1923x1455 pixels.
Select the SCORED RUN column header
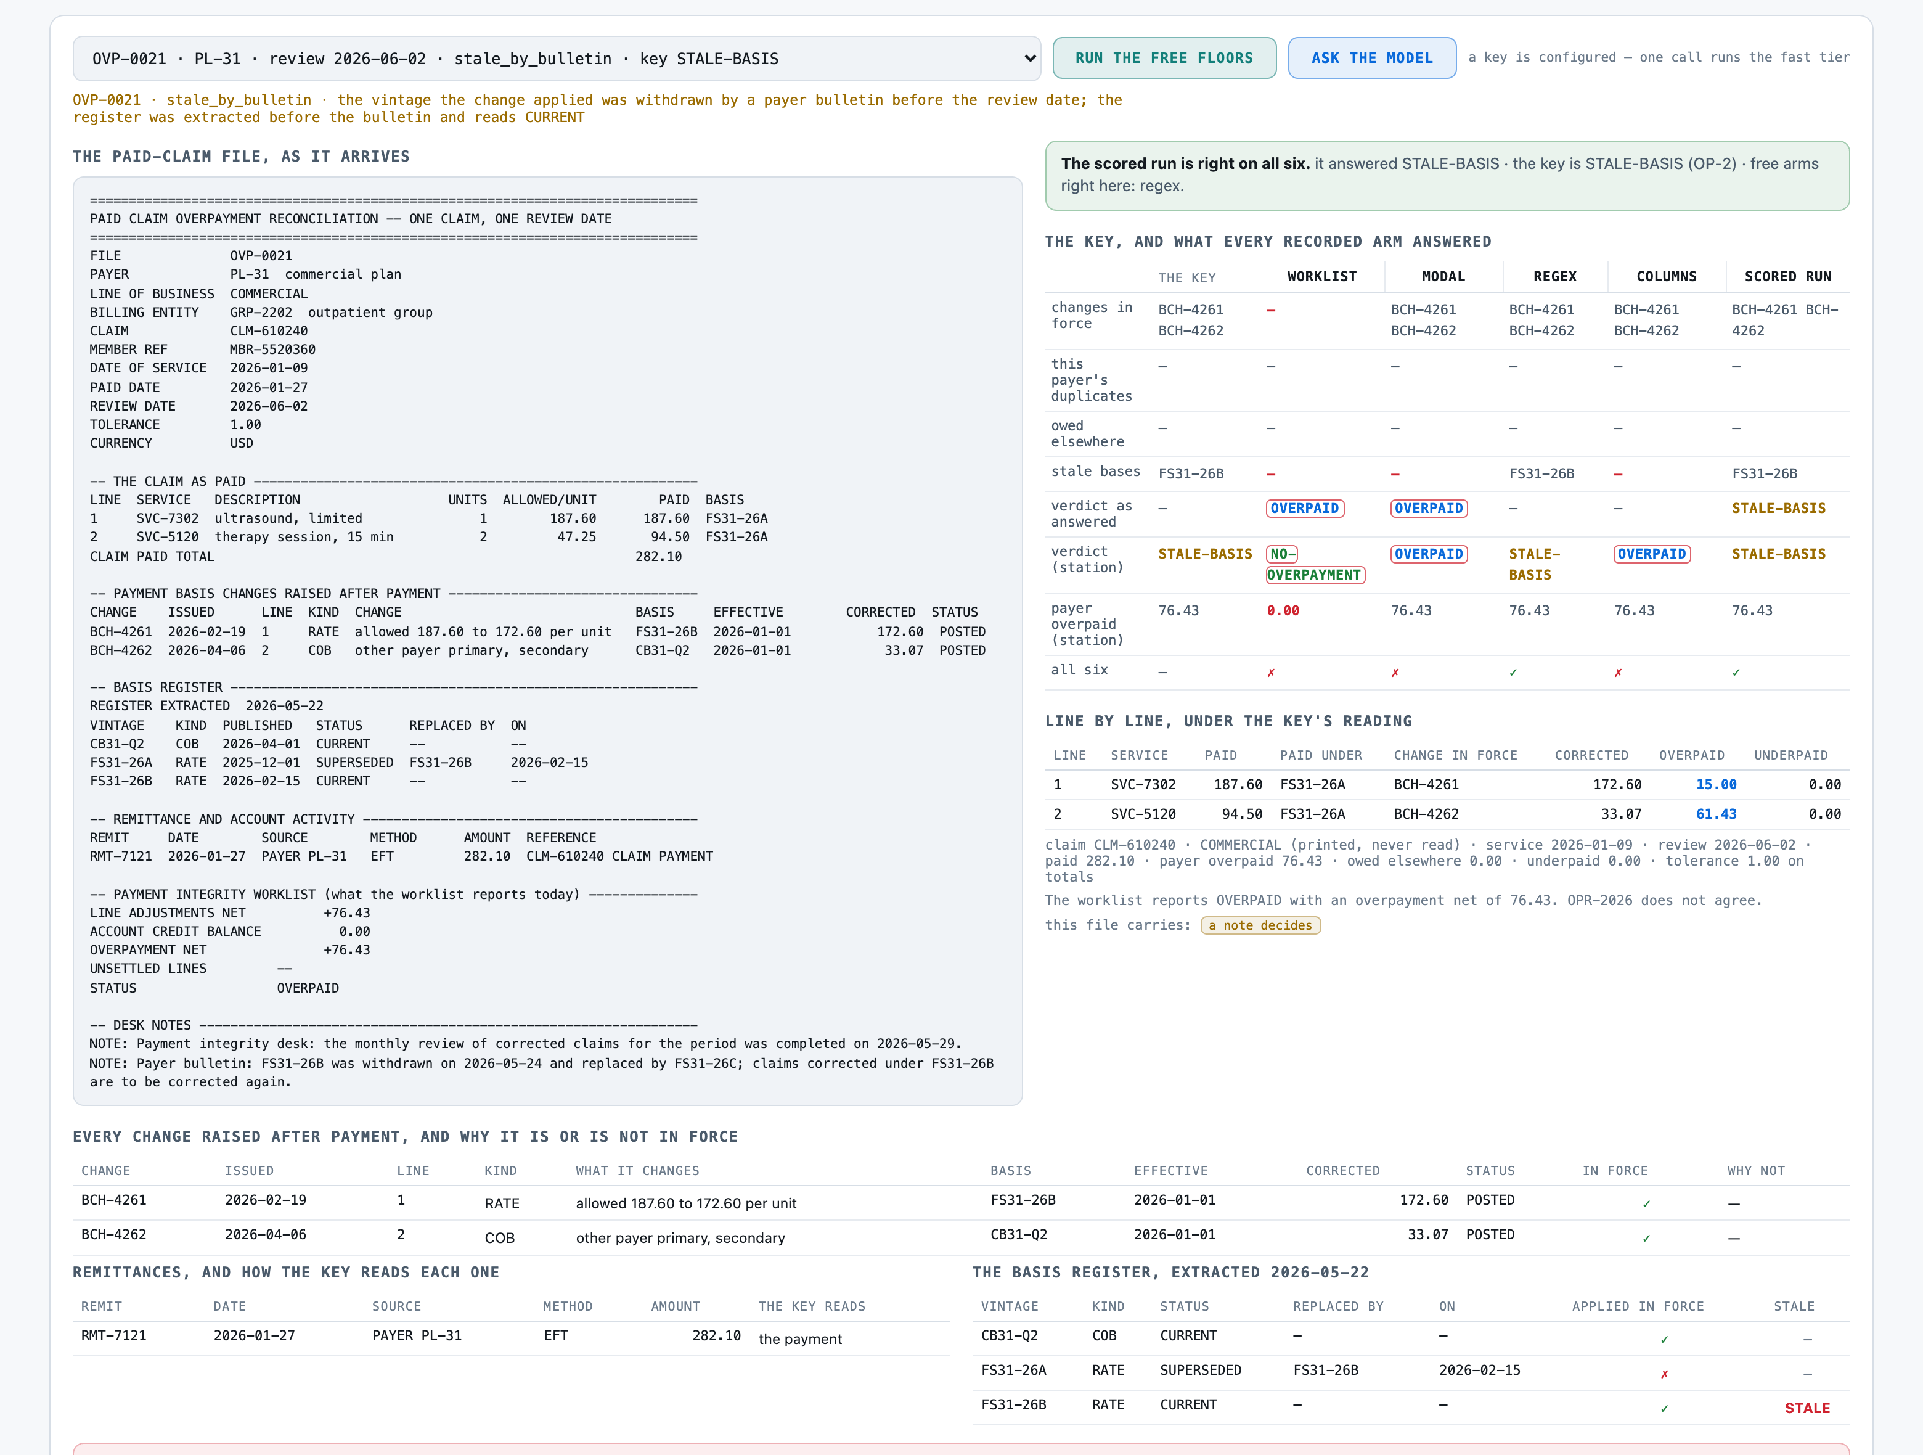pyautogui.click(x=1787, y=277)
